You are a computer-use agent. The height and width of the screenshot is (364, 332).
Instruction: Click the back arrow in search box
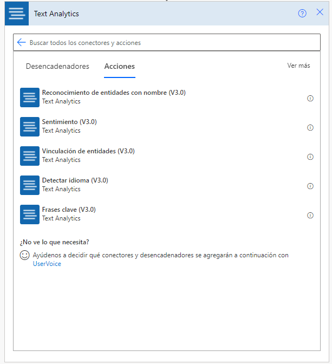pos(21,42)
